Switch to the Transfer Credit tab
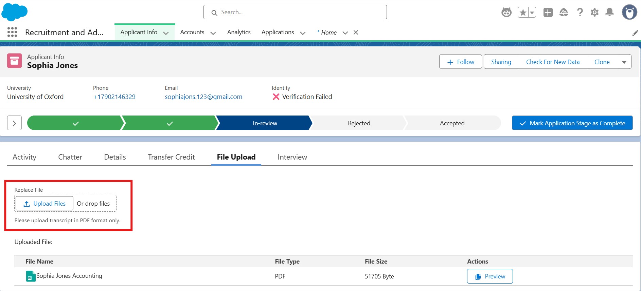 171,157
